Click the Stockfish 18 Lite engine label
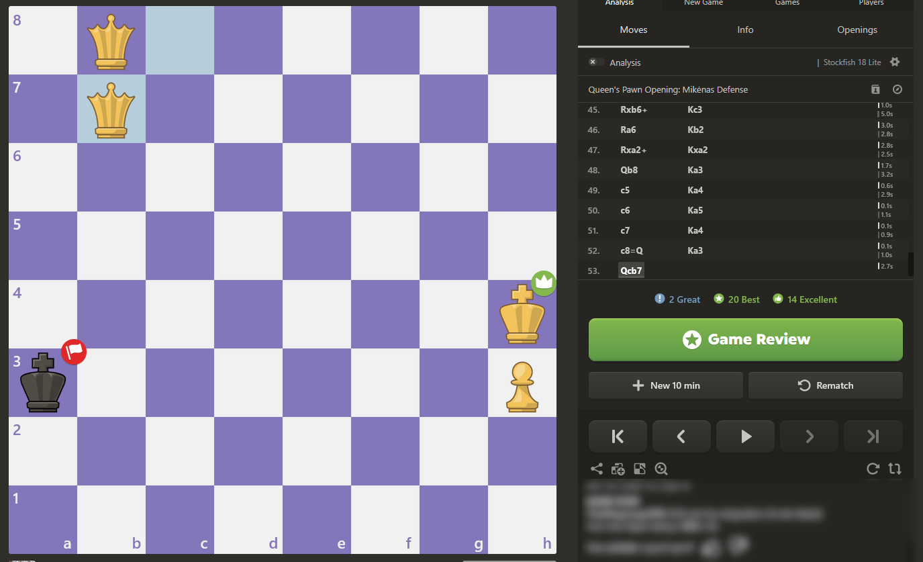 coord(852,62)
